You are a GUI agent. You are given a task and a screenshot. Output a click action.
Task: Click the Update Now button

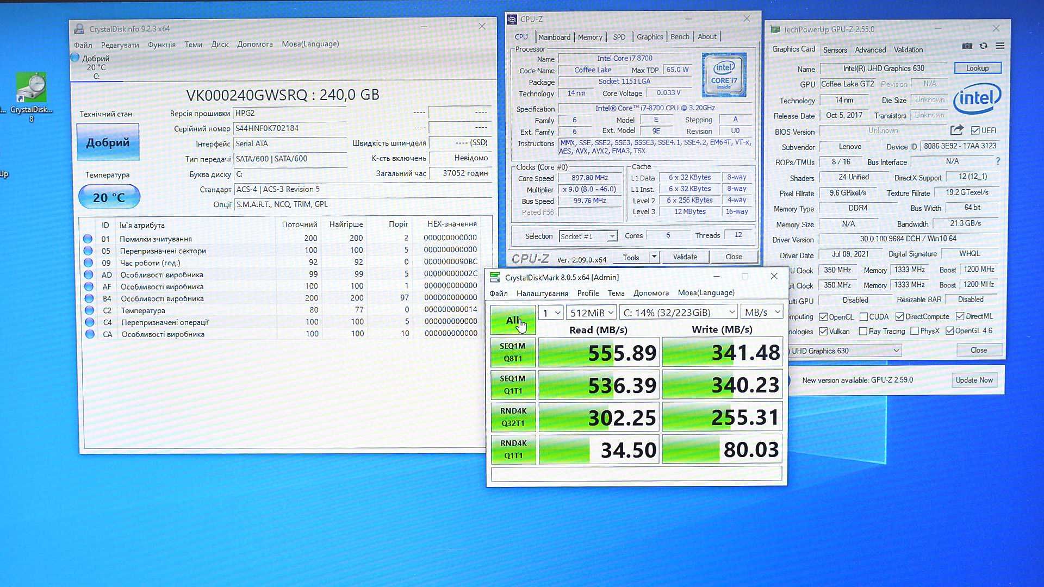tap(974, 380)
